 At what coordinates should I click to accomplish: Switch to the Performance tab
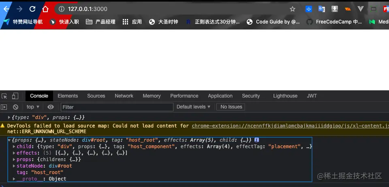184,96
